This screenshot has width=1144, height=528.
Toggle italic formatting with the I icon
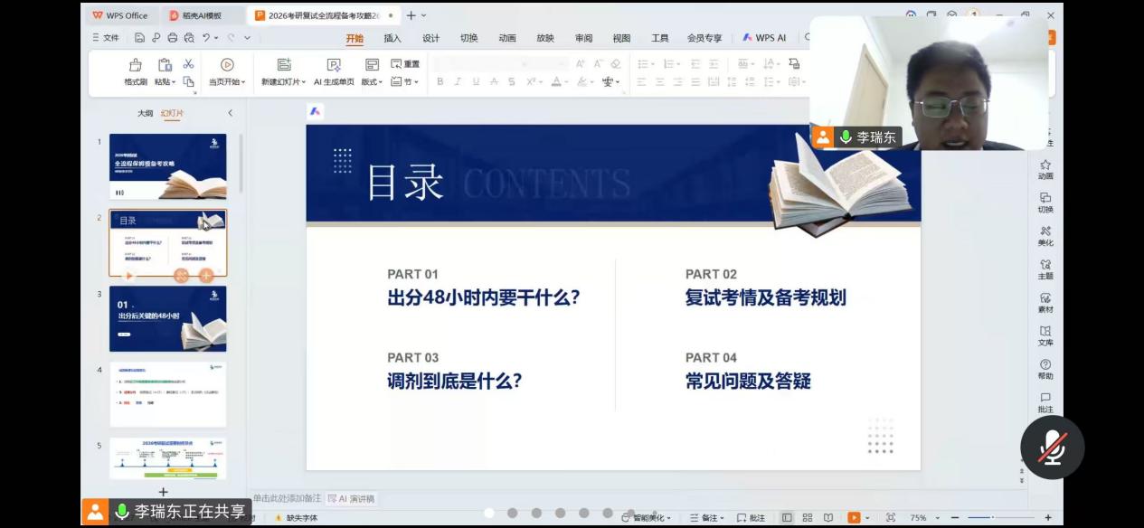[x=456, y=81]
